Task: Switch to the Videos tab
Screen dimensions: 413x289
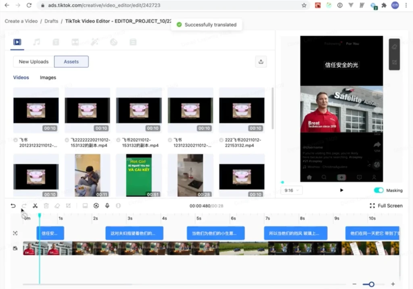Action: (x=21, y=78)
